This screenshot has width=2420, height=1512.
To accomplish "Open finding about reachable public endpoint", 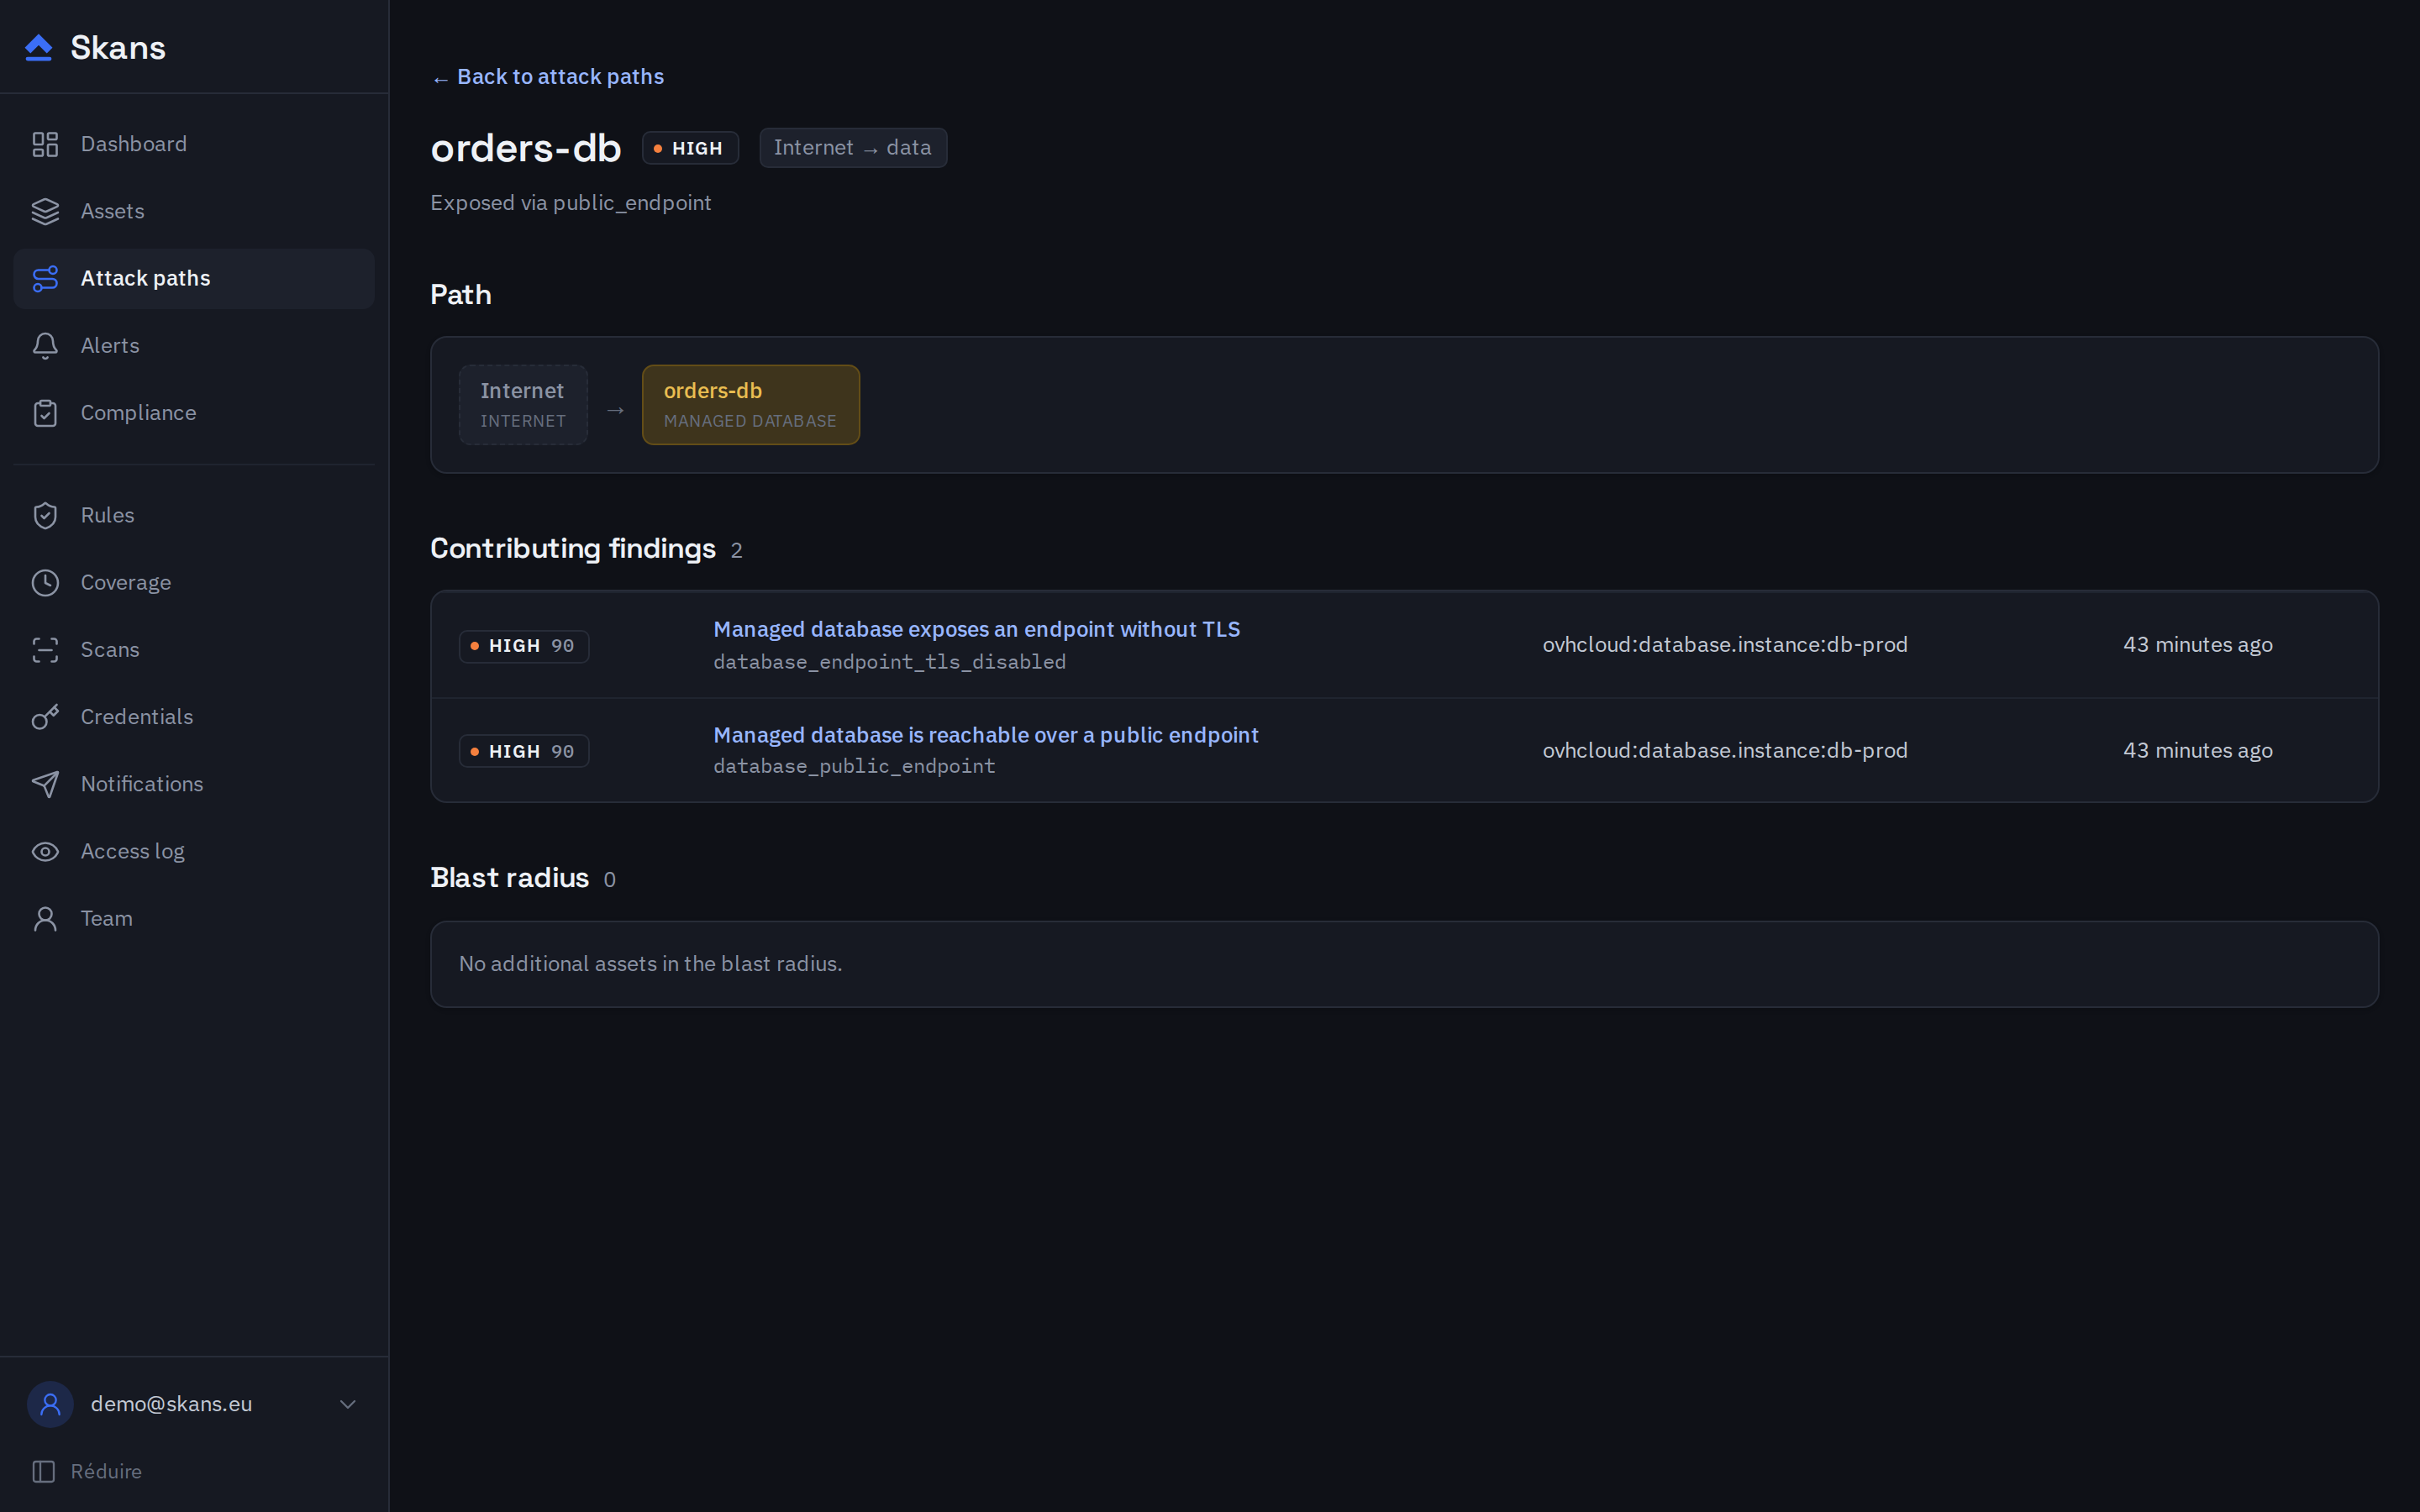I will pos(985,735).
